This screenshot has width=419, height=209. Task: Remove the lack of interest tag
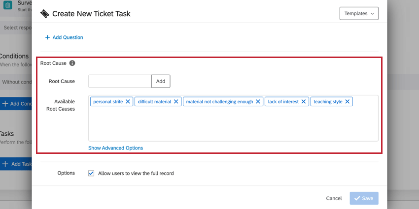click(304, 102)
